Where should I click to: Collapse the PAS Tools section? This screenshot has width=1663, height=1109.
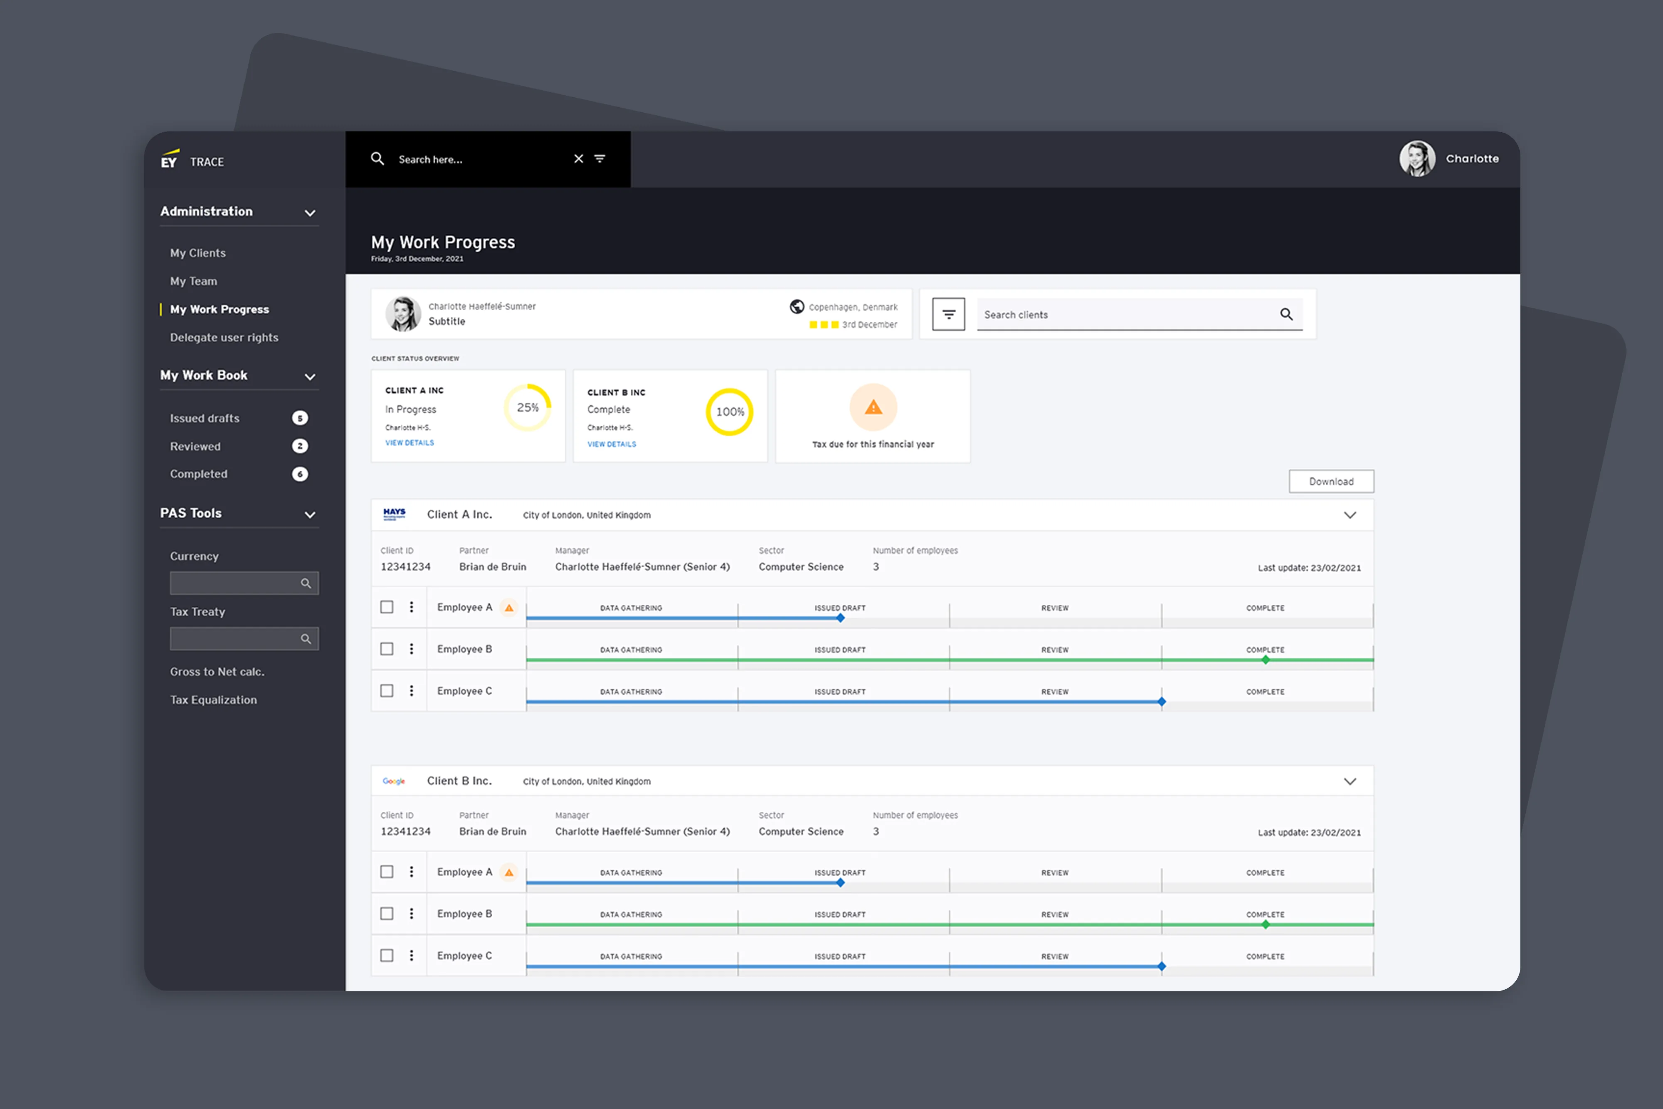(x=310, y=514)
